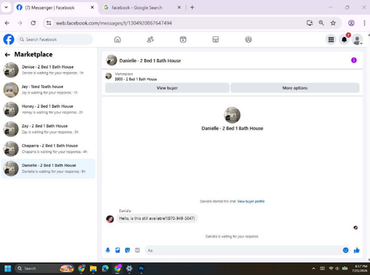This screenshot has width=370, height=275.
Task: Close the Messenger | Facebook tab
Action: coord(92,7)
